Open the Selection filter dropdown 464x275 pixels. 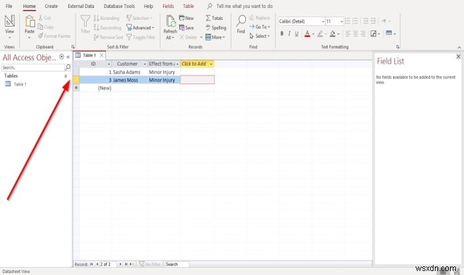139,18
